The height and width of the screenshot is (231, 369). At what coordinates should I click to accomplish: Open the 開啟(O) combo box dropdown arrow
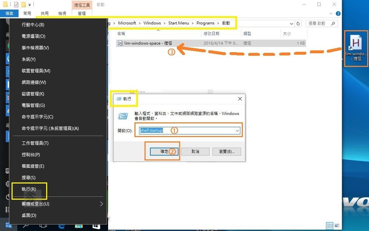(x=237, y=131)
